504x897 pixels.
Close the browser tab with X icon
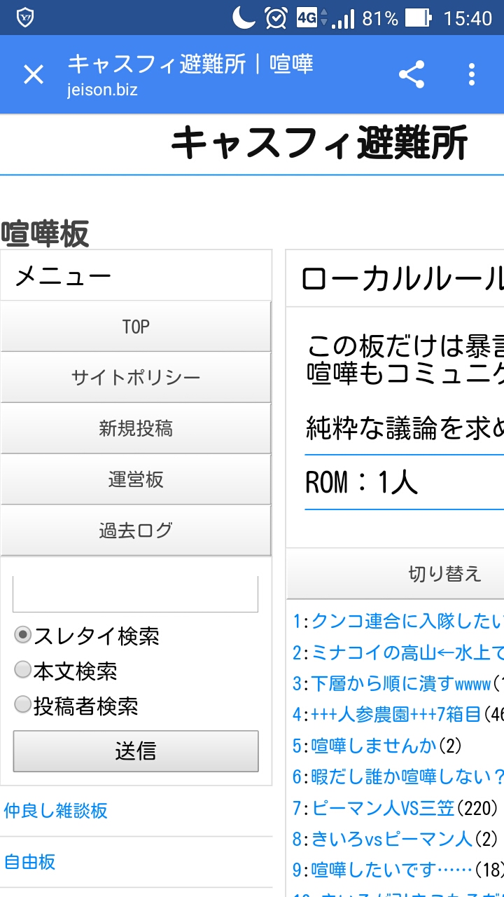[34, 74]
